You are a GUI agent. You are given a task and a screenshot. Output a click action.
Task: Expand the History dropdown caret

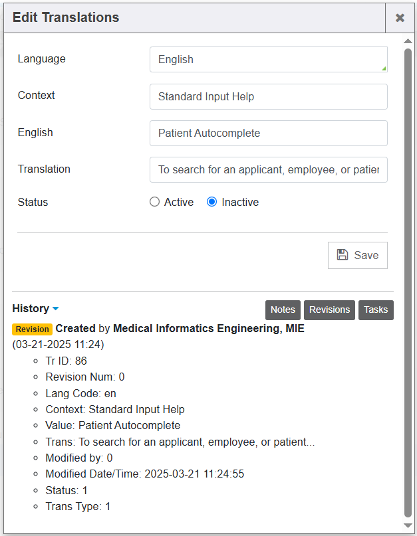pyautogui.click(x=56, y=309)
